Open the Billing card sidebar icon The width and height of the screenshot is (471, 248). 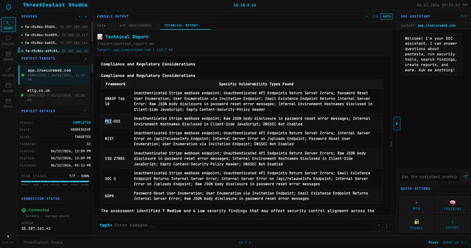(8, 87)
